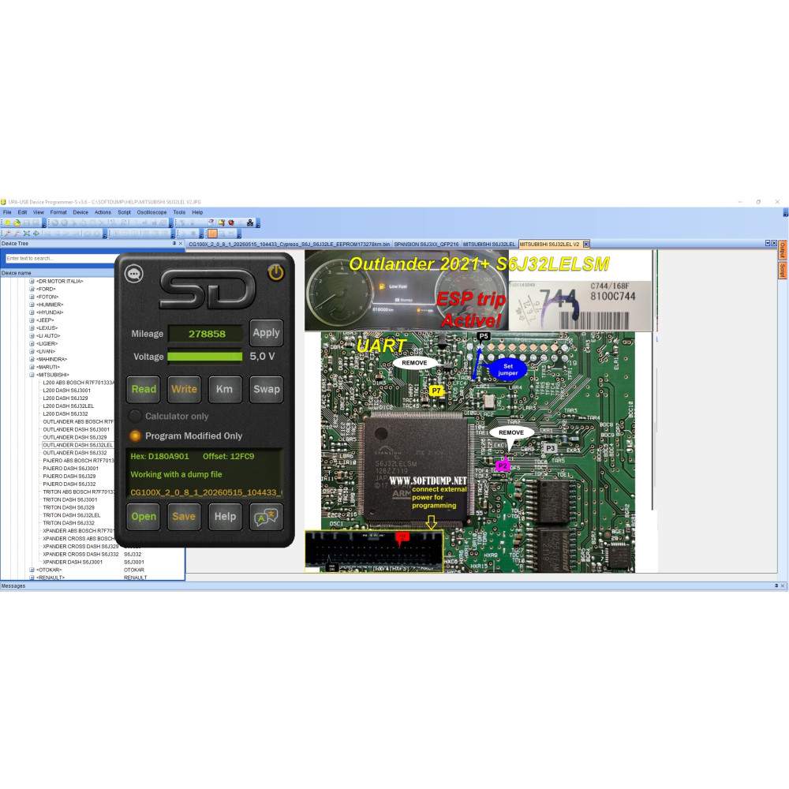Click the Open button on SD panel

click(x=144, y=516)
